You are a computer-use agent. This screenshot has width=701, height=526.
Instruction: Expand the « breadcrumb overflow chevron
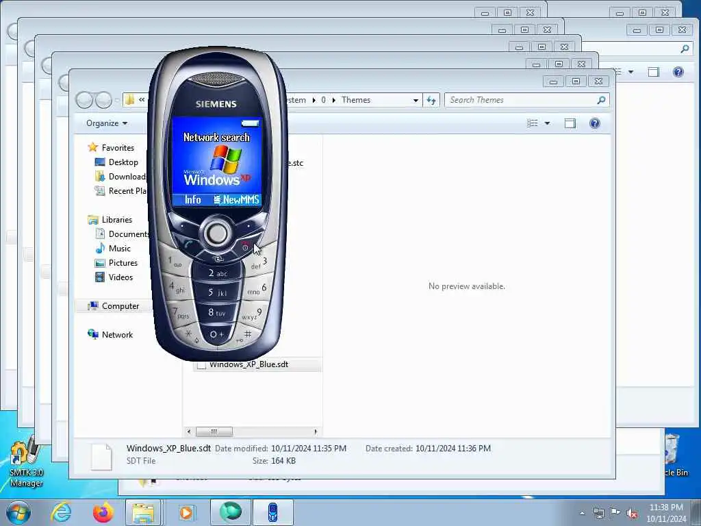tap(142, 100)
